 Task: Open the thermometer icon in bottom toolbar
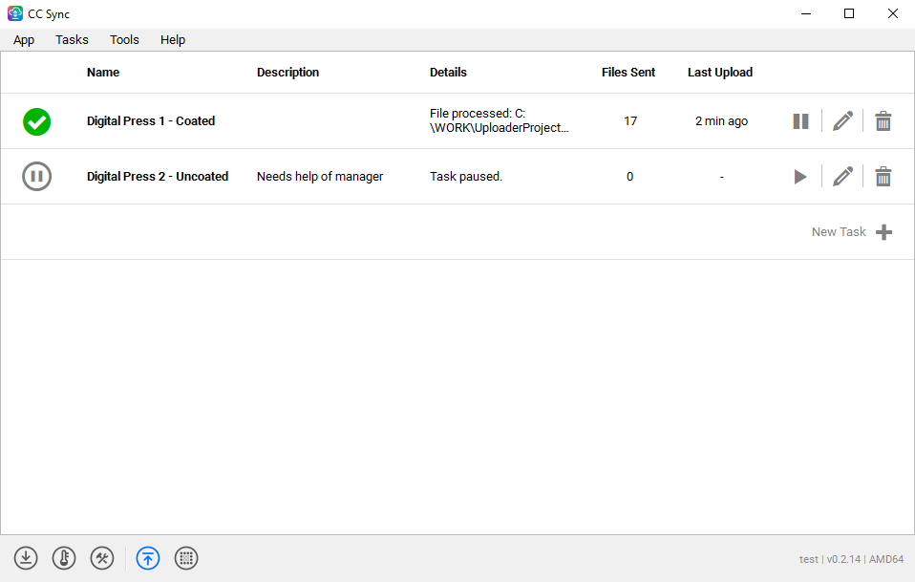click(64, 558)
